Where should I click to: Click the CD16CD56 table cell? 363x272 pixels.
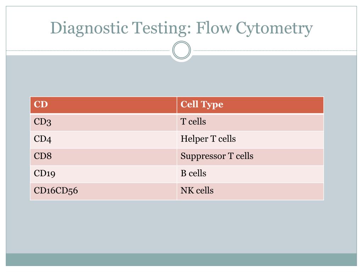(x=104, y=192)
